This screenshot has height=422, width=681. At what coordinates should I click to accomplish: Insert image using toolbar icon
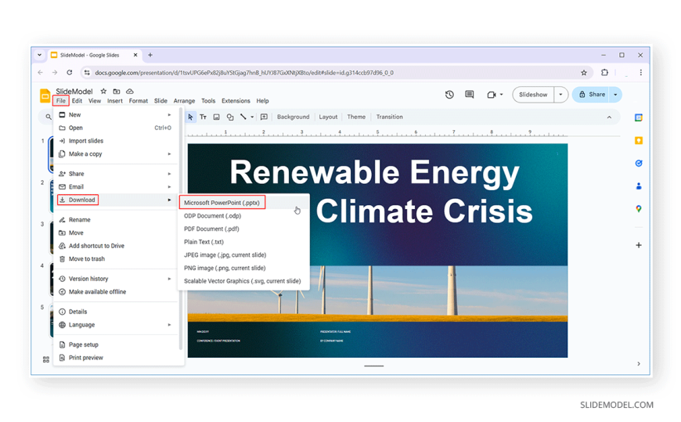(x=216, y=117)
